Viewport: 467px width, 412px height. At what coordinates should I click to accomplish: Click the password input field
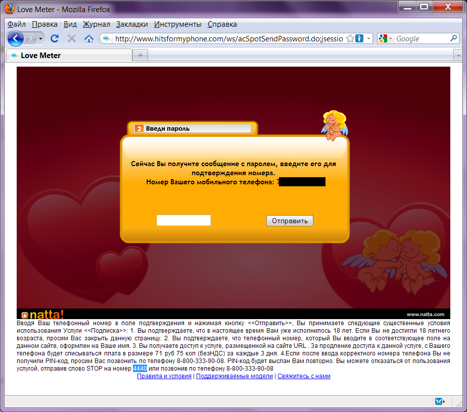(x=183, y=220)
